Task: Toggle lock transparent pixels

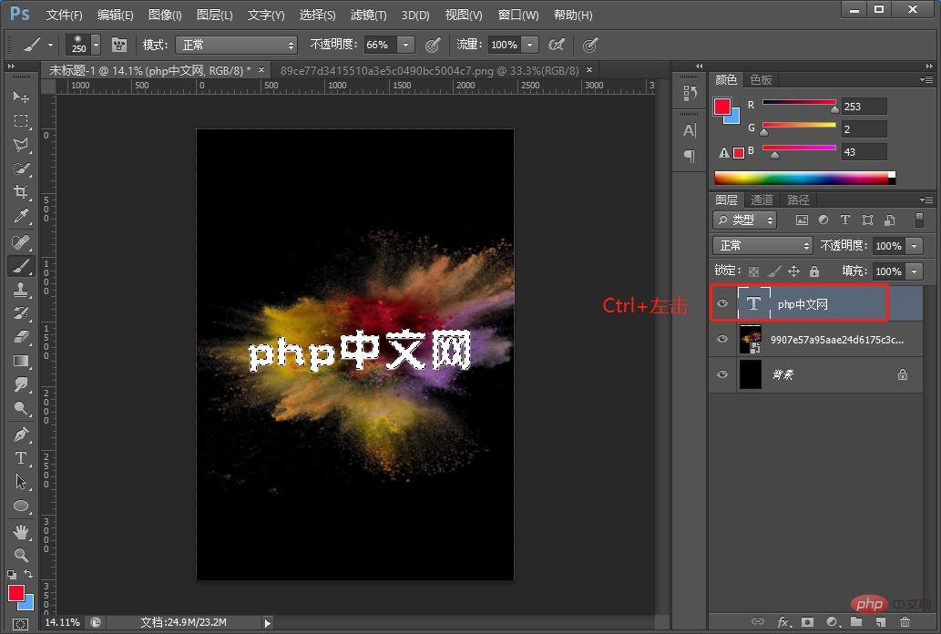Action: coord(753,271)
